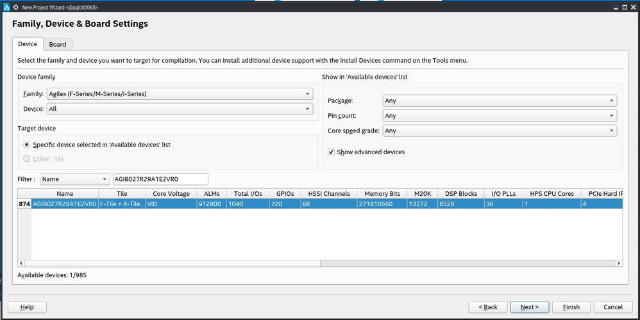640x320 pixels.
Task: Click the Name column header
Action: [65, 194]
